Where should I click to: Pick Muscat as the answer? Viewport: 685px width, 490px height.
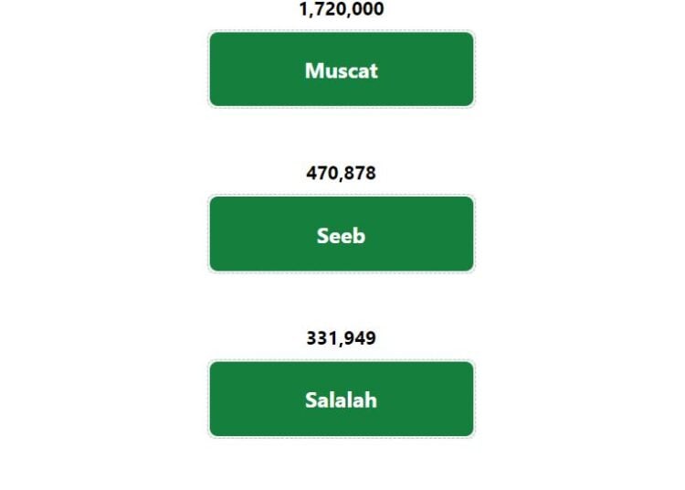(342, 69)
